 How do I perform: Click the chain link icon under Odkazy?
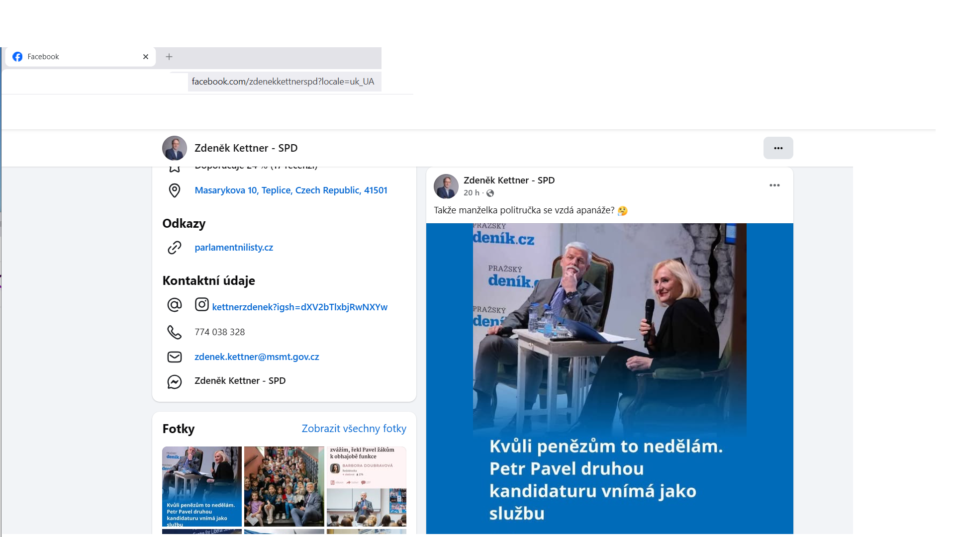coord(174,248)
